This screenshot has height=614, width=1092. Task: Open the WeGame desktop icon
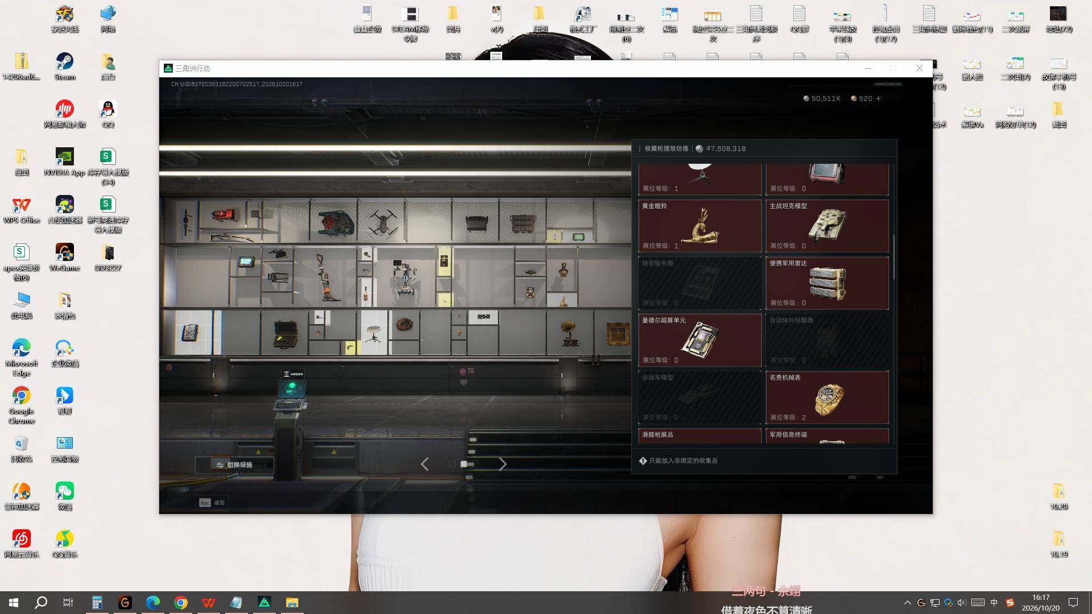64,258
